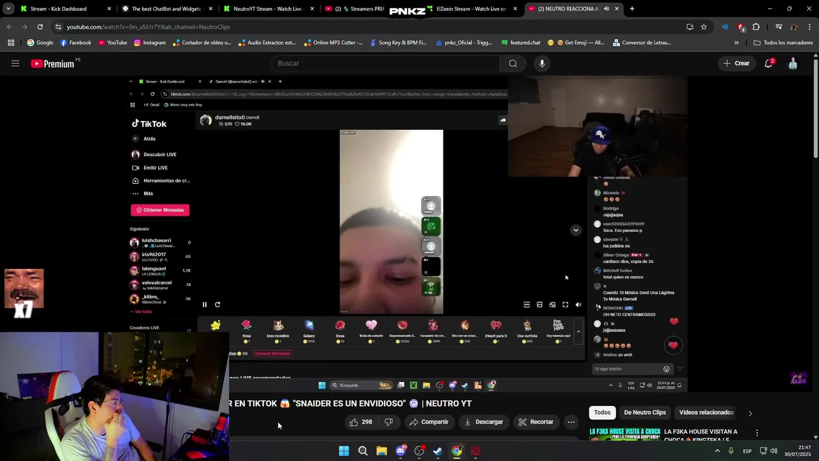Click the Descargar download button
The image size is (819, 461).
point(483,422)
